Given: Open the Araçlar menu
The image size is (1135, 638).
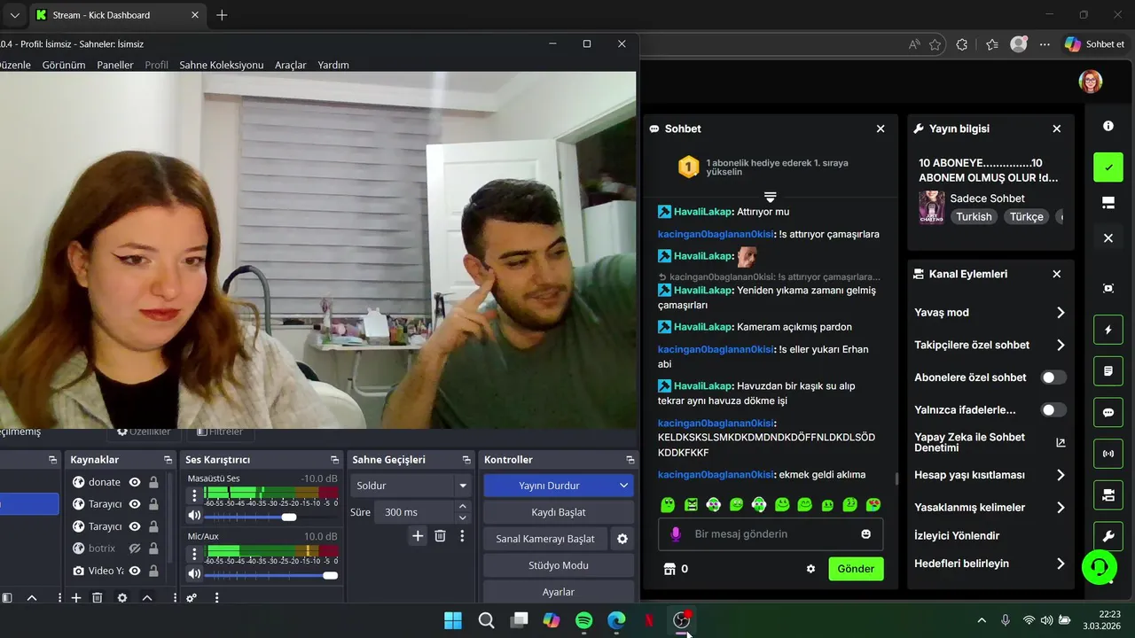Looking at the screenshot, I should [x=291, y=65].
